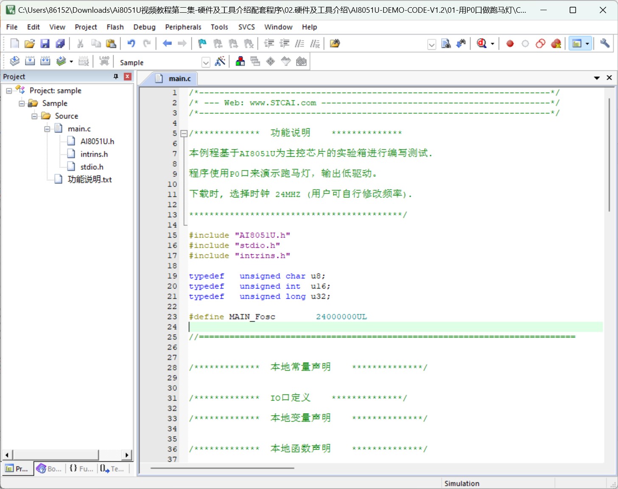Open Manage Project Items cubes icon
This screenshot has width=618, height=489.
240,62
